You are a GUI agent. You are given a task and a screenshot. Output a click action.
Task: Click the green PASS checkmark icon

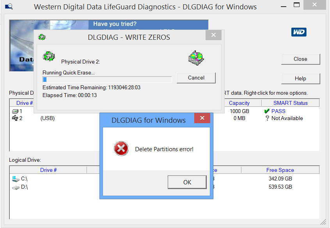pos(267,111)
